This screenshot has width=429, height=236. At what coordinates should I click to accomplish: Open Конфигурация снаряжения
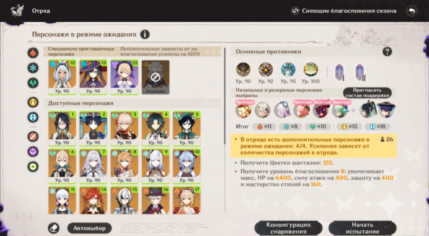coord(288,228)
